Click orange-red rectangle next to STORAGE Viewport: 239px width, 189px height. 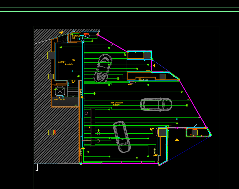pyautogui.click(x=86, y=34)
